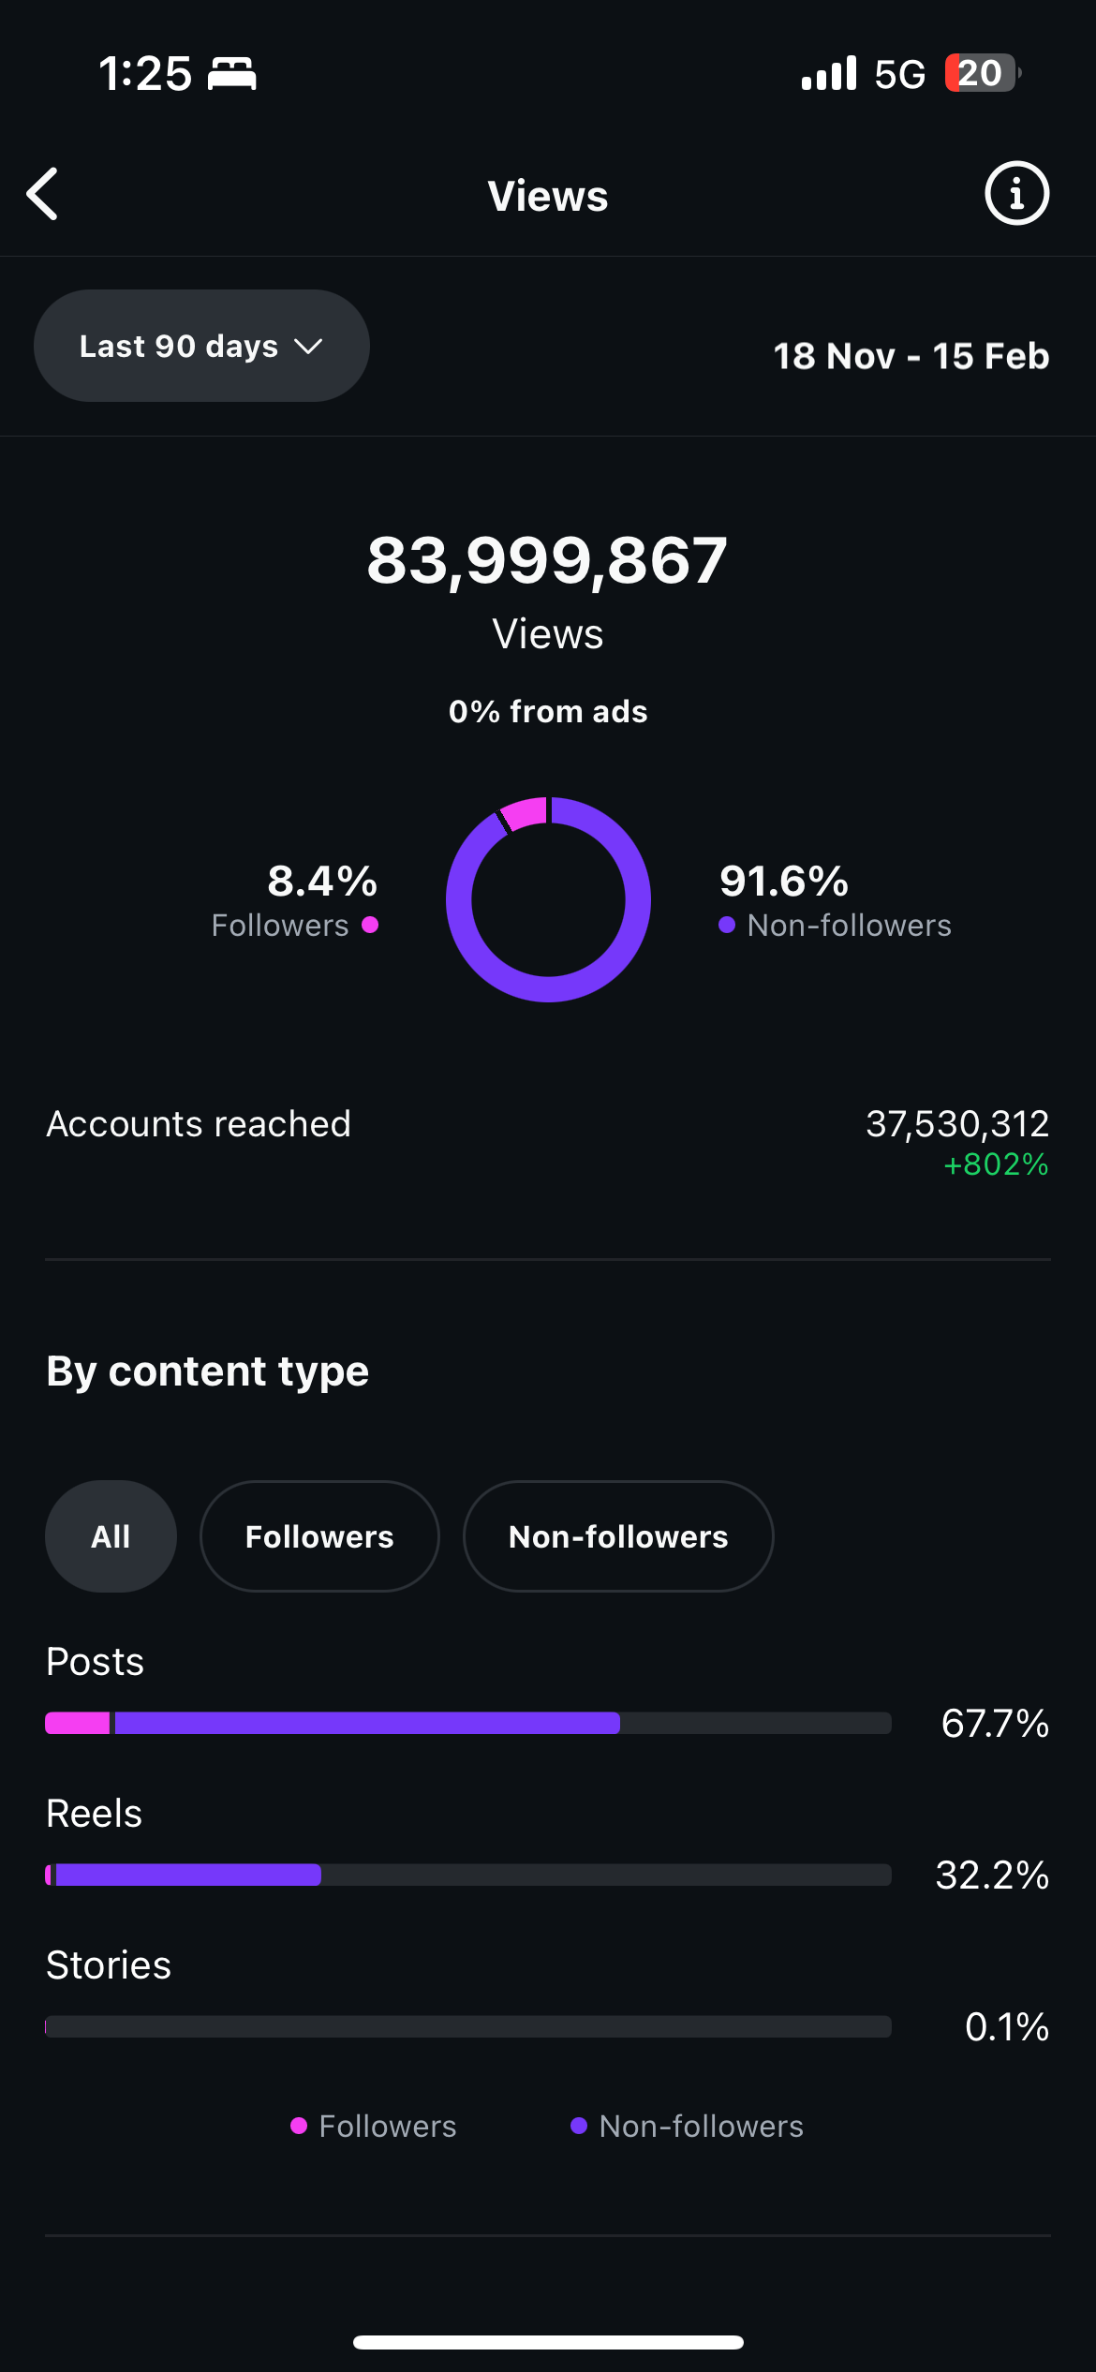This screenshot has height=2372, width=1096.
Task: Tap the followers versus non-followers donut chart
Action: click(x=548, y=899)
